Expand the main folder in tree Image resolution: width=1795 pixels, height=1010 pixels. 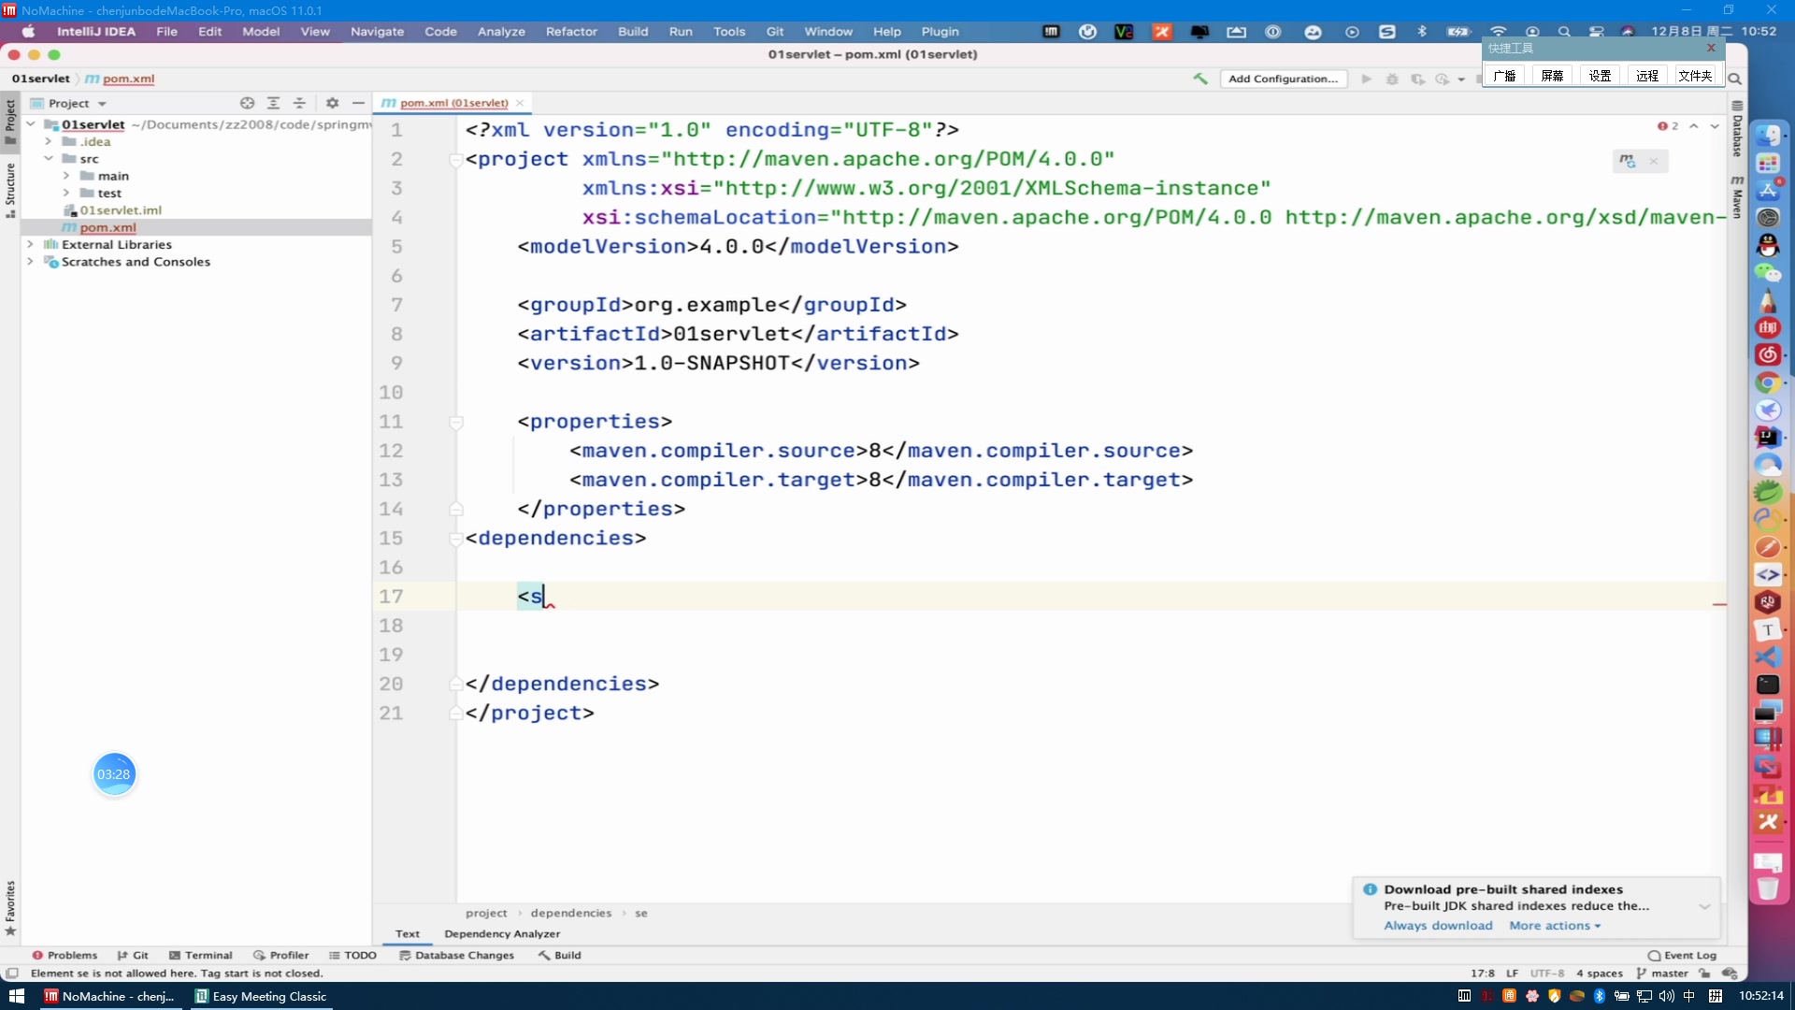coord(66,176)
